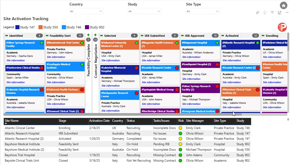Click the green risk dot for Bayshore Trial Hospital
The width and height of the screenshot is (290, 165).
click(x=180, y=155)
